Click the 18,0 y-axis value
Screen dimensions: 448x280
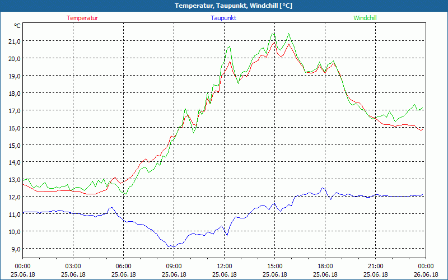click(15, 93)
